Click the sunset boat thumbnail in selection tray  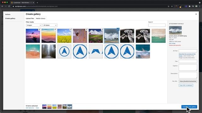[44, 107]
